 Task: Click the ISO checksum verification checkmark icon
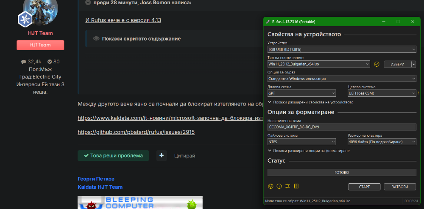377,64
